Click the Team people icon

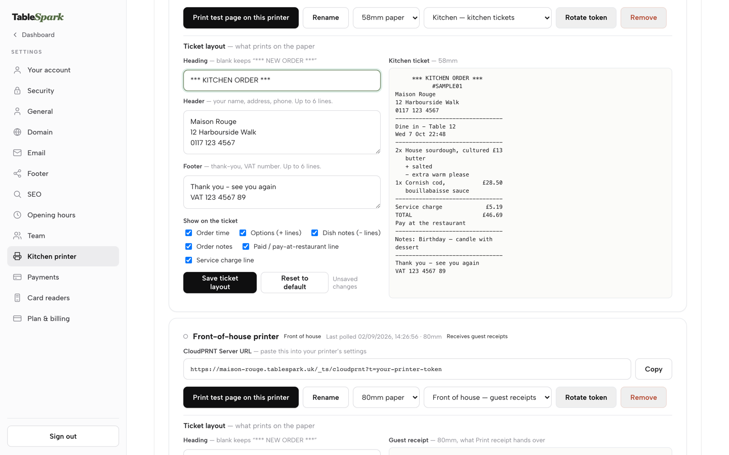click(x=17, y=236)
